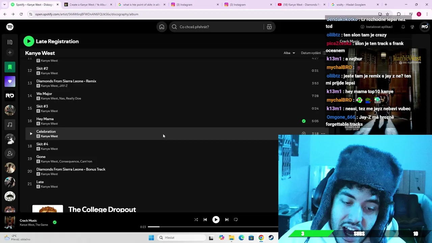
Task: Switch to Create a Kanye West album tab
Action: tap(88, 5)
